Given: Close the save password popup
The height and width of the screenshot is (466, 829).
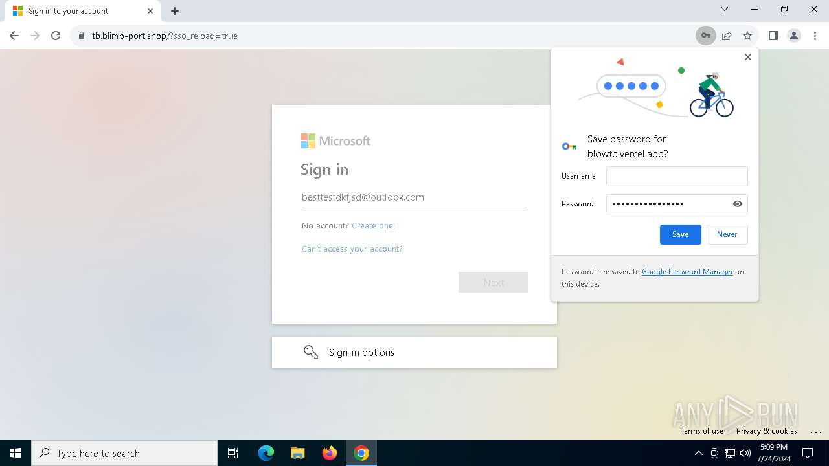Looking at the screenshot, I should 748,57.
